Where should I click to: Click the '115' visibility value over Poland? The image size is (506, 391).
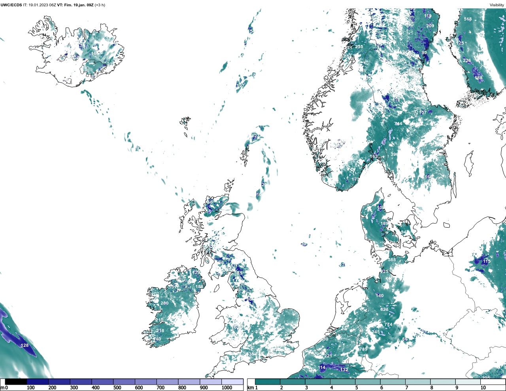click(486, 261)
